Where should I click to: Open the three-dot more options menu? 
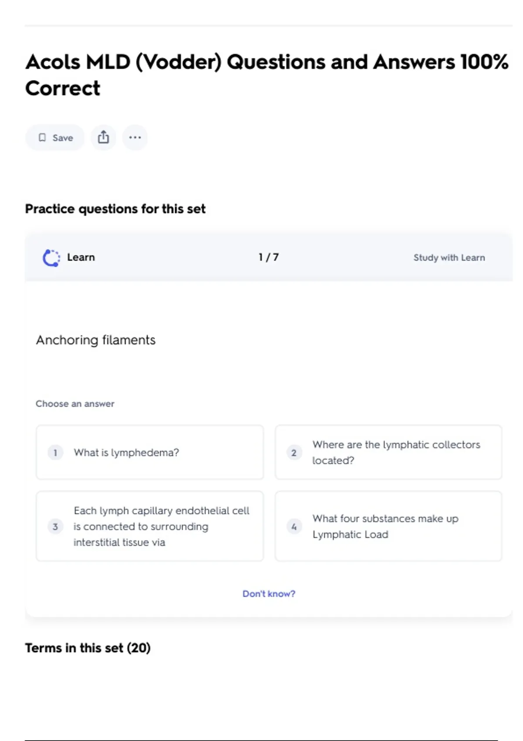point(135,138)
